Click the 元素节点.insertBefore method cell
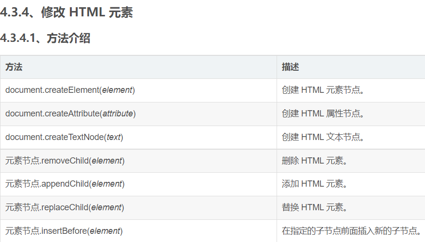The image size is (425, 242). coord(64,231)
